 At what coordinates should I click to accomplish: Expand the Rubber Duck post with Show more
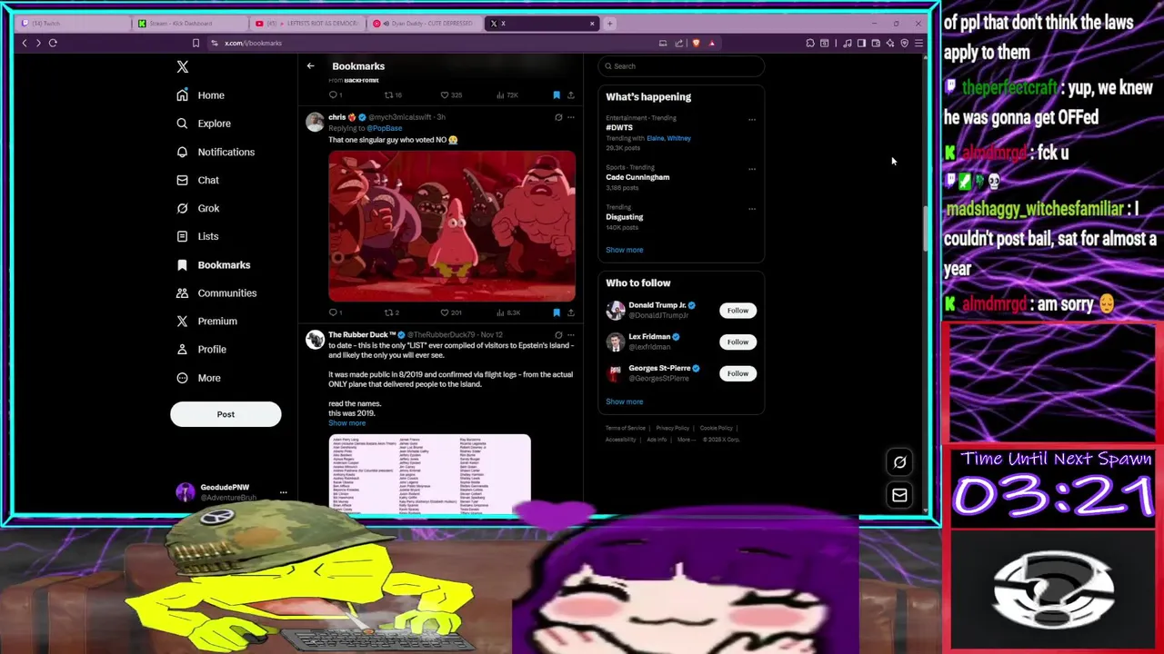point(346,423)
